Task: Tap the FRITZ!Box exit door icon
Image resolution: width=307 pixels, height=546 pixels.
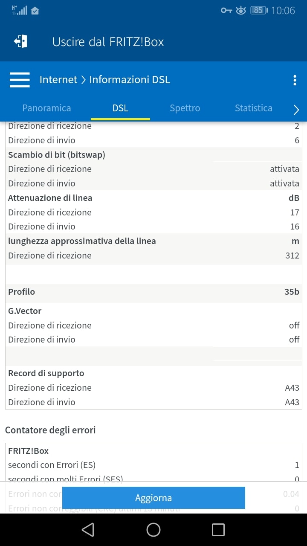Action: pos(20,41)
